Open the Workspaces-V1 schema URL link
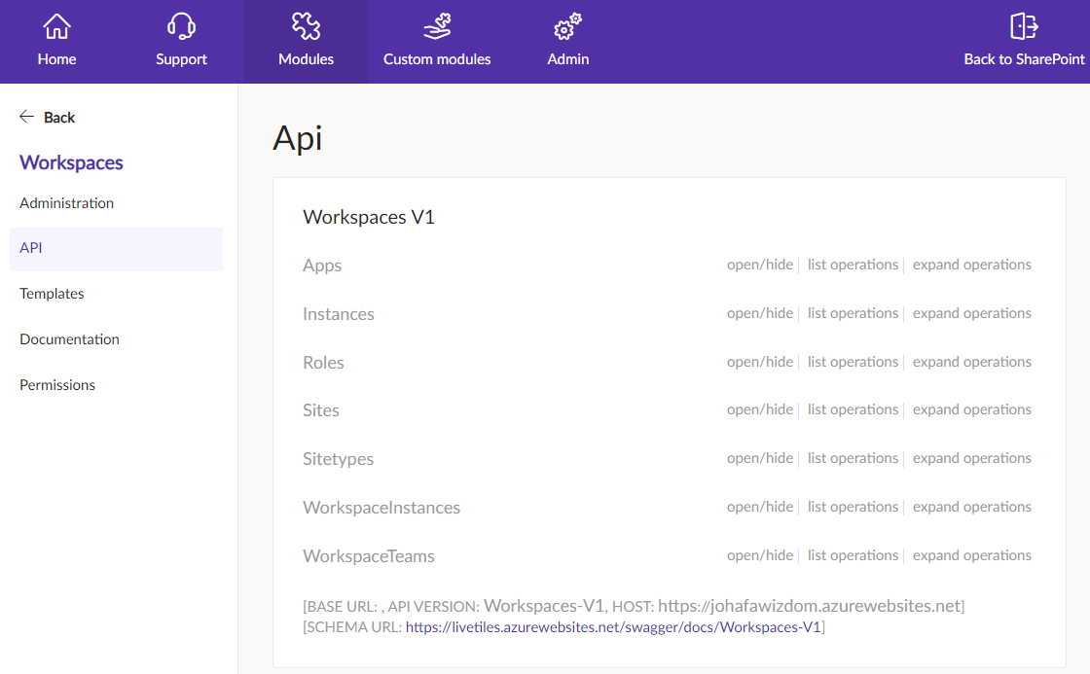The image size is (1090, 674). pyautogui.click(x=613, y=627)
